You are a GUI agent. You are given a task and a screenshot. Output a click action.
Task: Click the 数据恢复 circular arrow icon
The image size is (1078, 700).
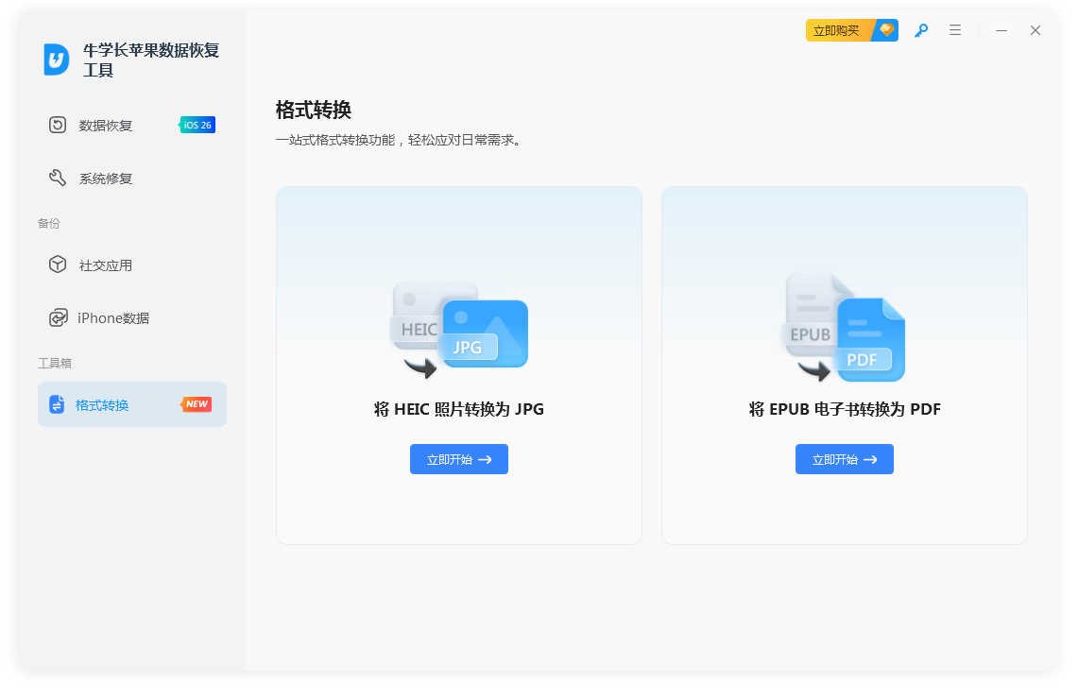pos(58,125)
